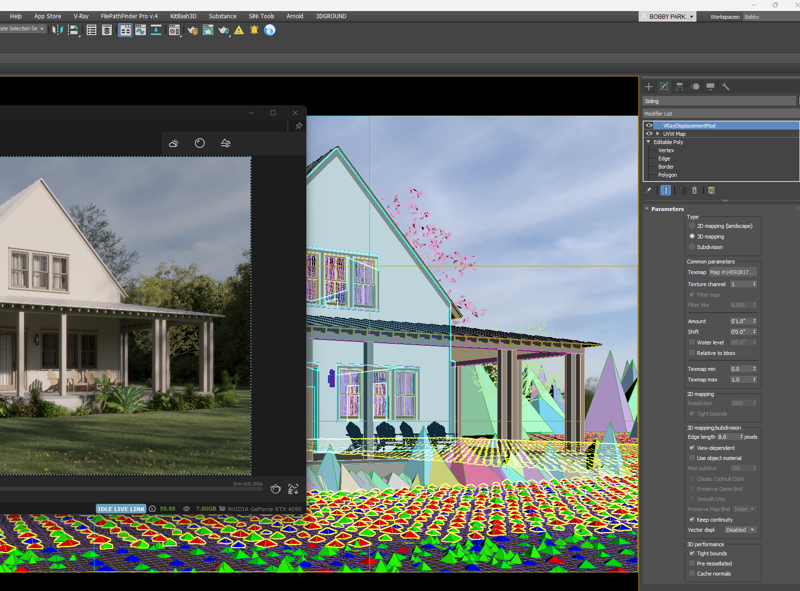Image resolution: width=800 pixels, height=591 pixels.
Task: Open the FilePathFinder Pro v.4 menu
Action: tap(129, 16)
